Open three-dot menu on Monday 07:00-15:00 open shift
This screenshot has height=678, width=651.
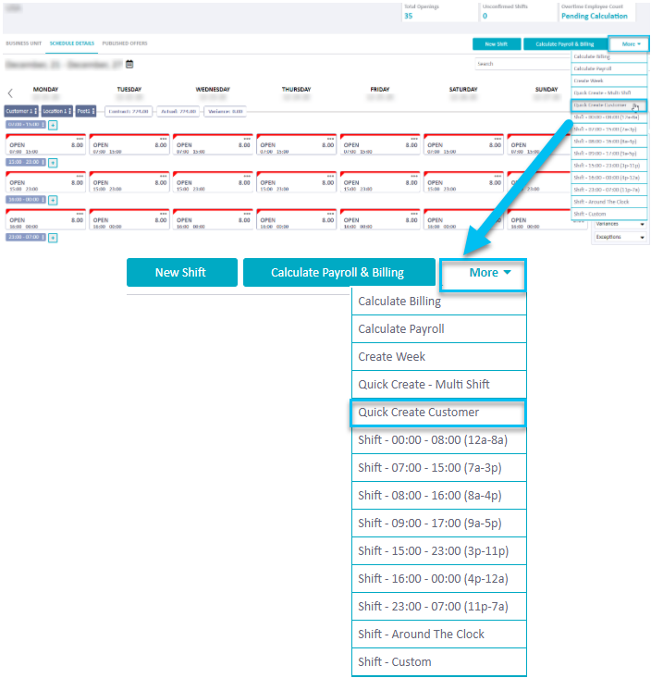80,139
